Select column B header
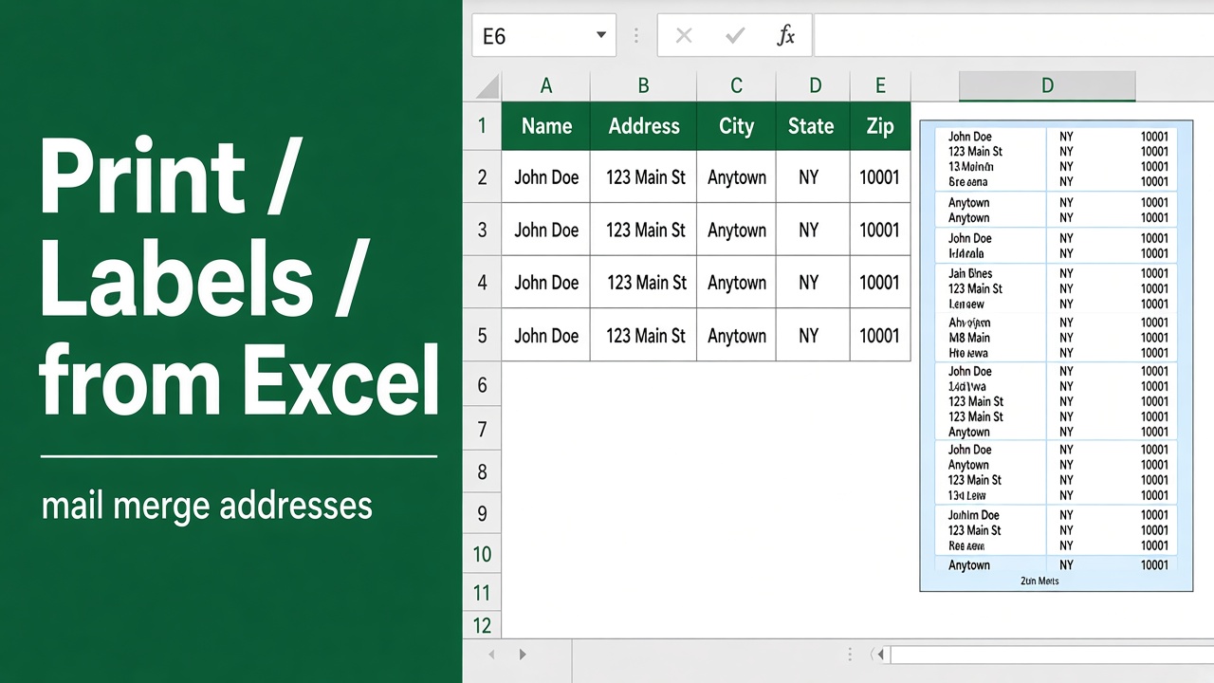Screen dimensions: 1214x683 click(643, 86)
